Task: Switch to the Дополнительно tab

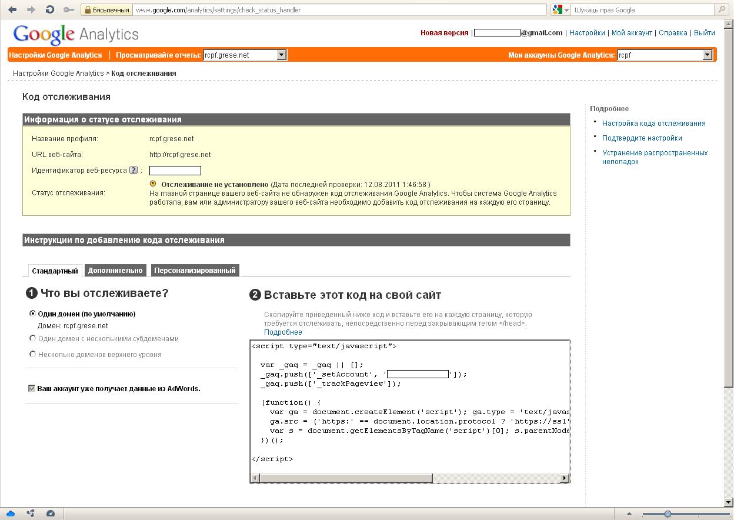Action: (115, 271)
